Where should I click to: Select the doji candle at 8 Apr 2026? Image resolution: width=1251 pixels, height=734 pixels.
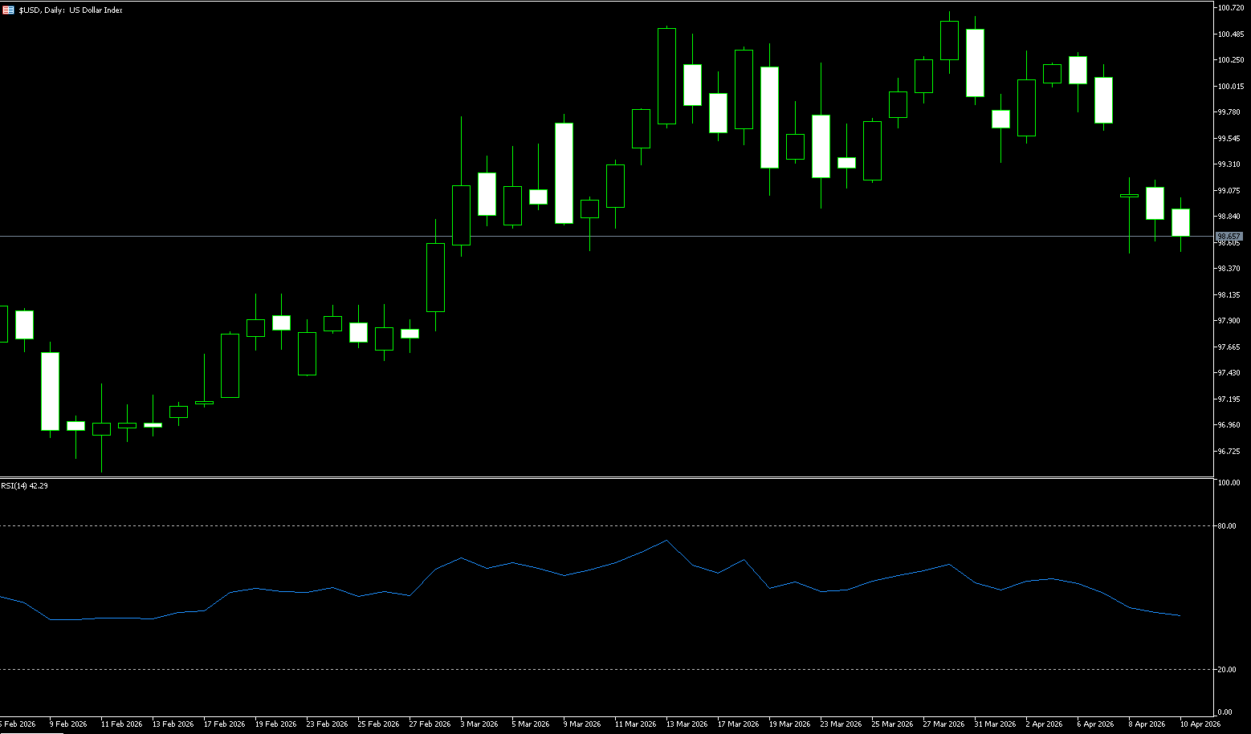(1129, 195)
